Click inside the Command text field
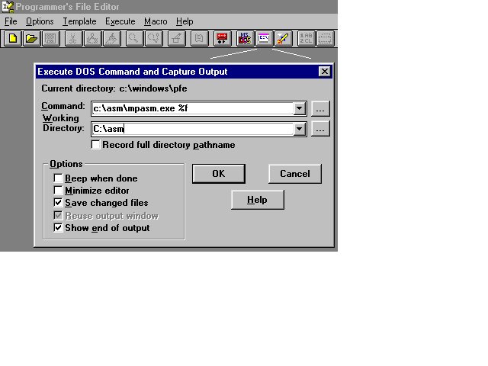Image resolution: width=488 pixels, height=366 pixels. tap(191, 108)
